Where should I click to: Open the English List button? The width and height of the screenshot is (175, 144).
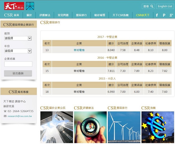165,6
